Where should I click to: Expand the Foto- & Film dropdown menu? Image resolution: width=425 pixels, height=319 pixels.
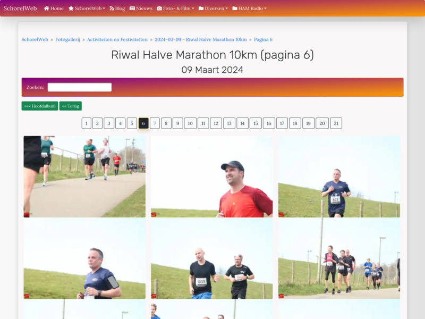[x=176, y=9]
